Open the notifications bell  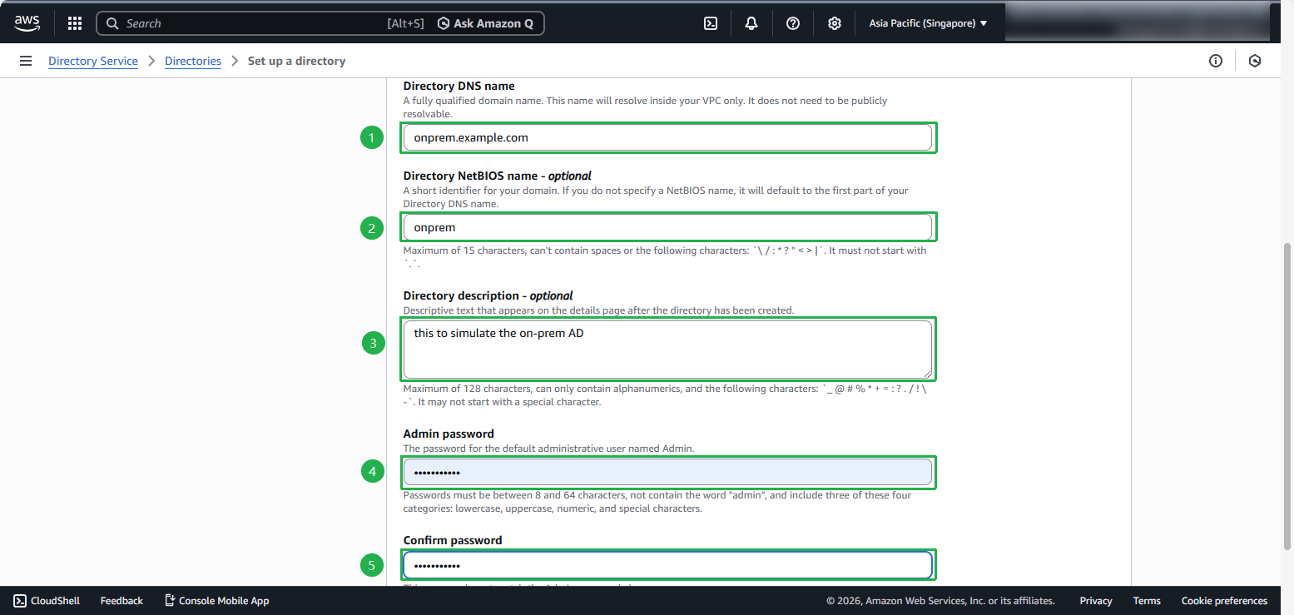751,23
